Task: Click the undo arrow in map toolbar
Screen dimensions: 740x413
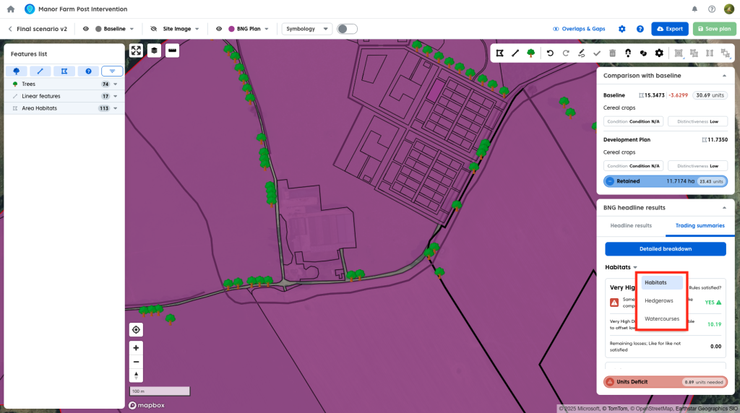Action: click(x=550, y=53)
